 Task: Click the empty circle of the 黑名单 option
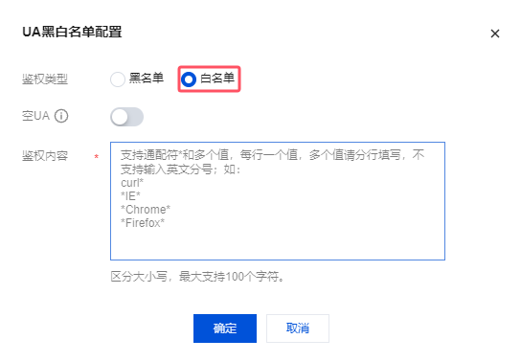[118, 79]
